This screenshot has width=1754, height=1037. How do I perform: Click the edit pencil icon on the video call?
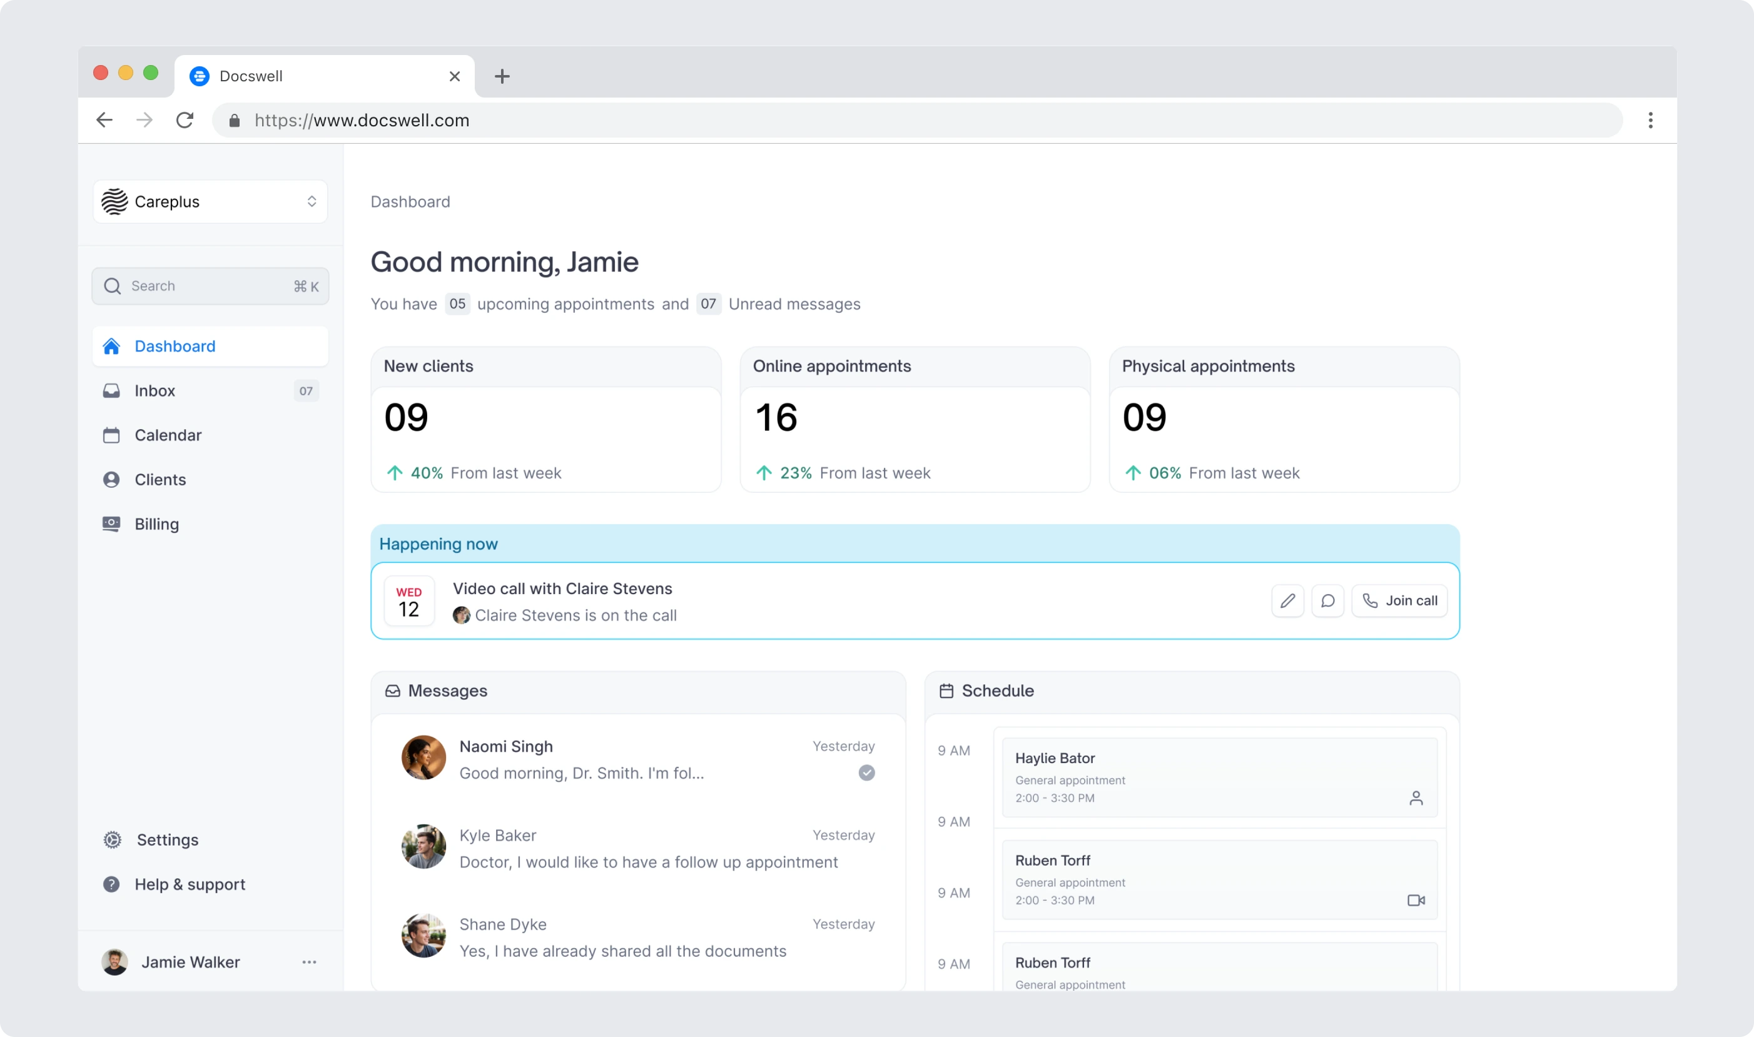1287,601
